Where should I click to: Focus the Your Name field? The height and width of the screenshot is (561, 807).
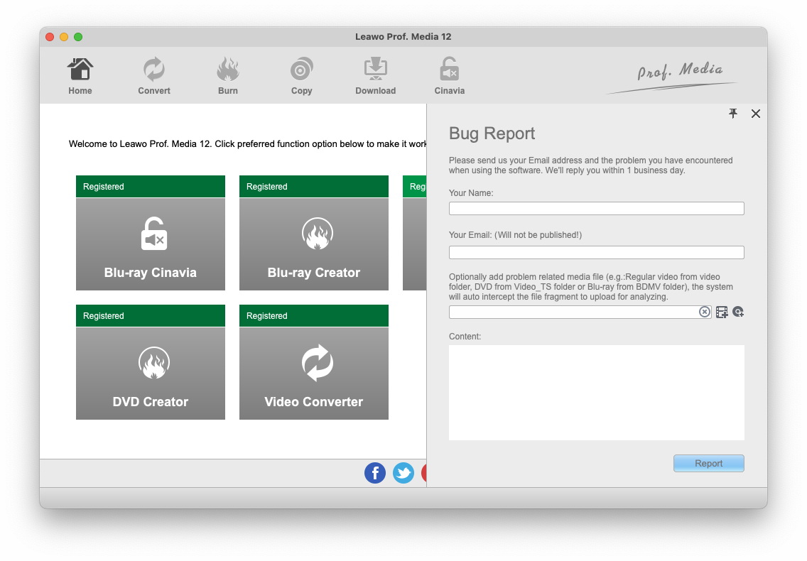coord(597,209)
